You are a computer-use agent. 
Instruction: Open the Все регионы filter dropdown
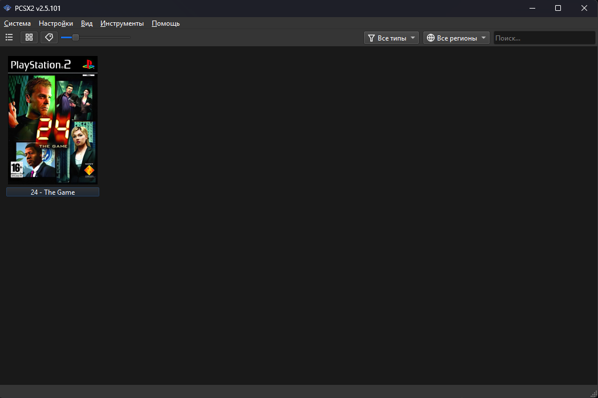point(456,38)
